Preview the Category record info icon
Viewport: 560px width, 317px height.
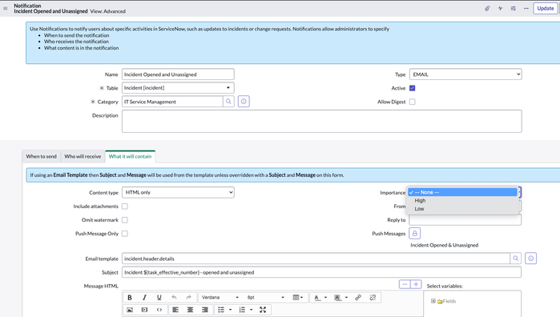(x=244, y=102)
